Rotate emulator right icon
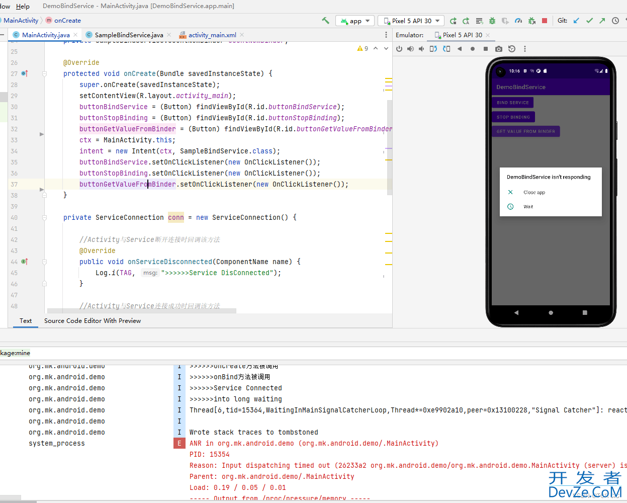 (446, 49)
